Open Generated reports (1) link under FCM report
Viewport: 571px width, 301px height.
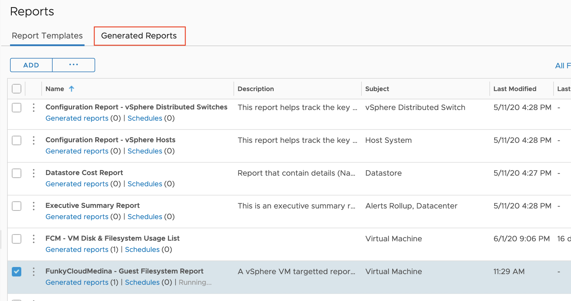click(77, 250)
